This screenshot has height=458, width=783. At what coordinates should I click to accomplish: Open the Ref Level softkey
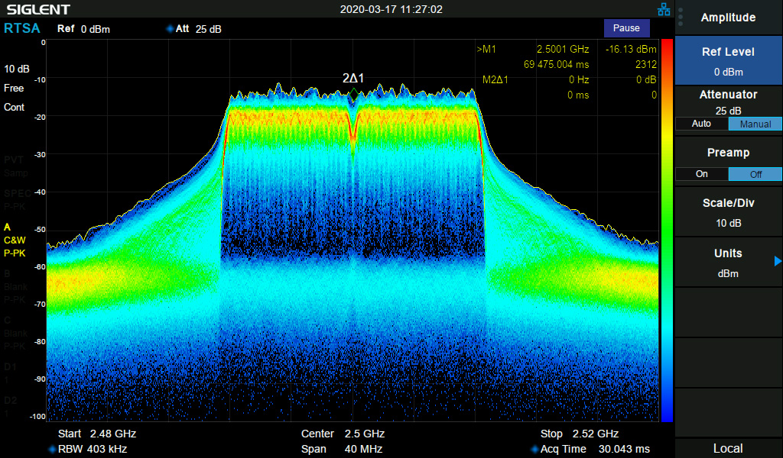pyautogui.click(x=728, y=61)
